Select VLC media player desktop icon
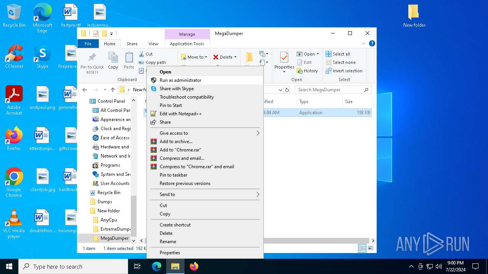The width and height of the screenshot is (488, 274). [14, 224]
